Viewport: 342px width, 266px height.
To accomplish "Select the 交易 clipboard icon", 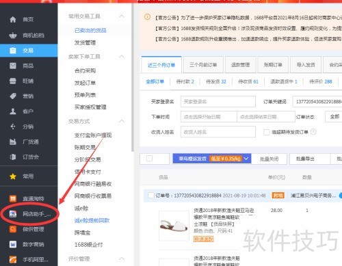I will (x=13, y=51).
